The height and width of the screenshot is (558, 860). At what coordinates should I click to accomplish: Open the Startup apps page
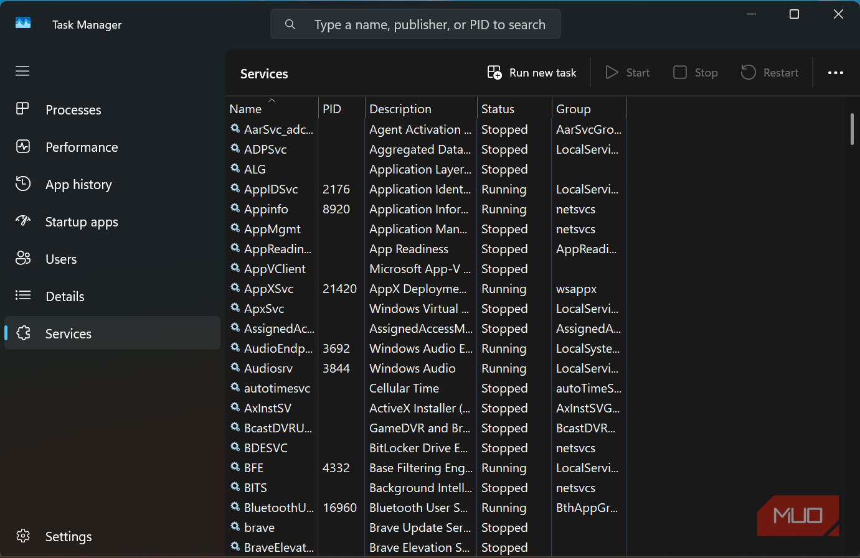pyautogui.click(x=112, y=221)
